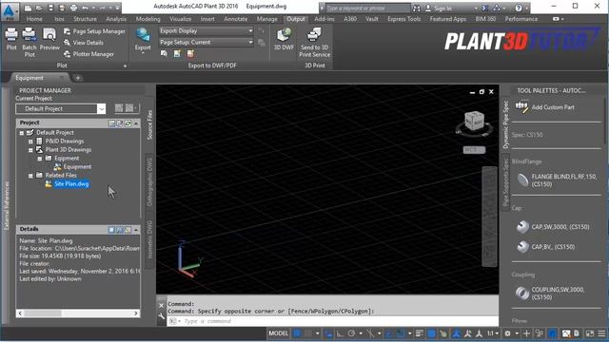The height and width of the screenshot is (342, 609).
Task: Click the DWF options icon below Page Setup
Action: (x=177, y=54)
